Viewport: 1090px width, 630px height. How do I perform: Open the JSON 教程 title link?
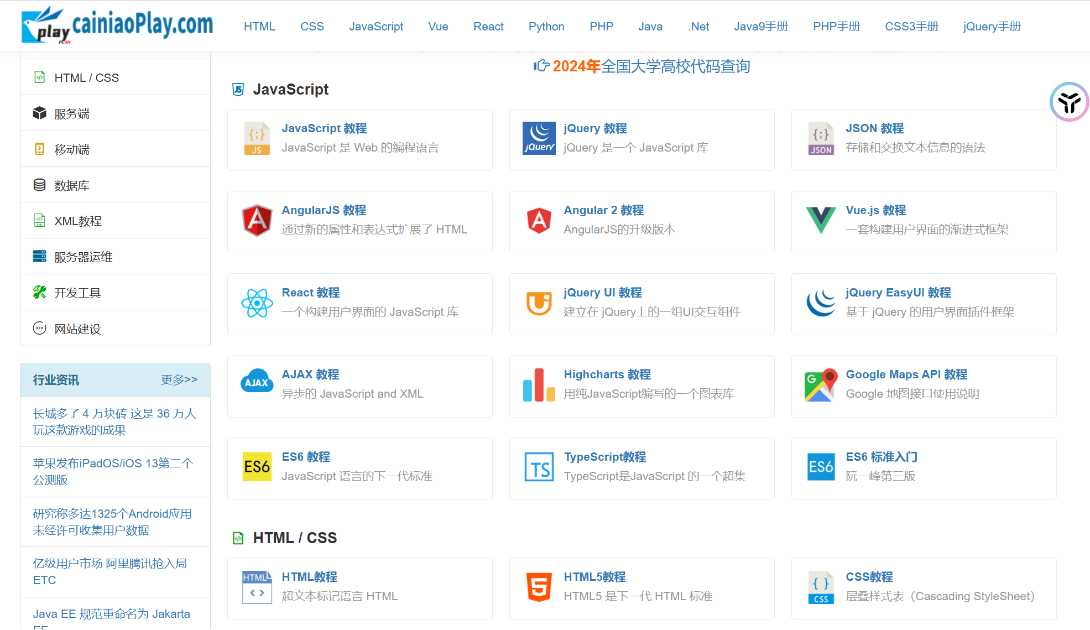pyautogui.click(x=874, y=128)
